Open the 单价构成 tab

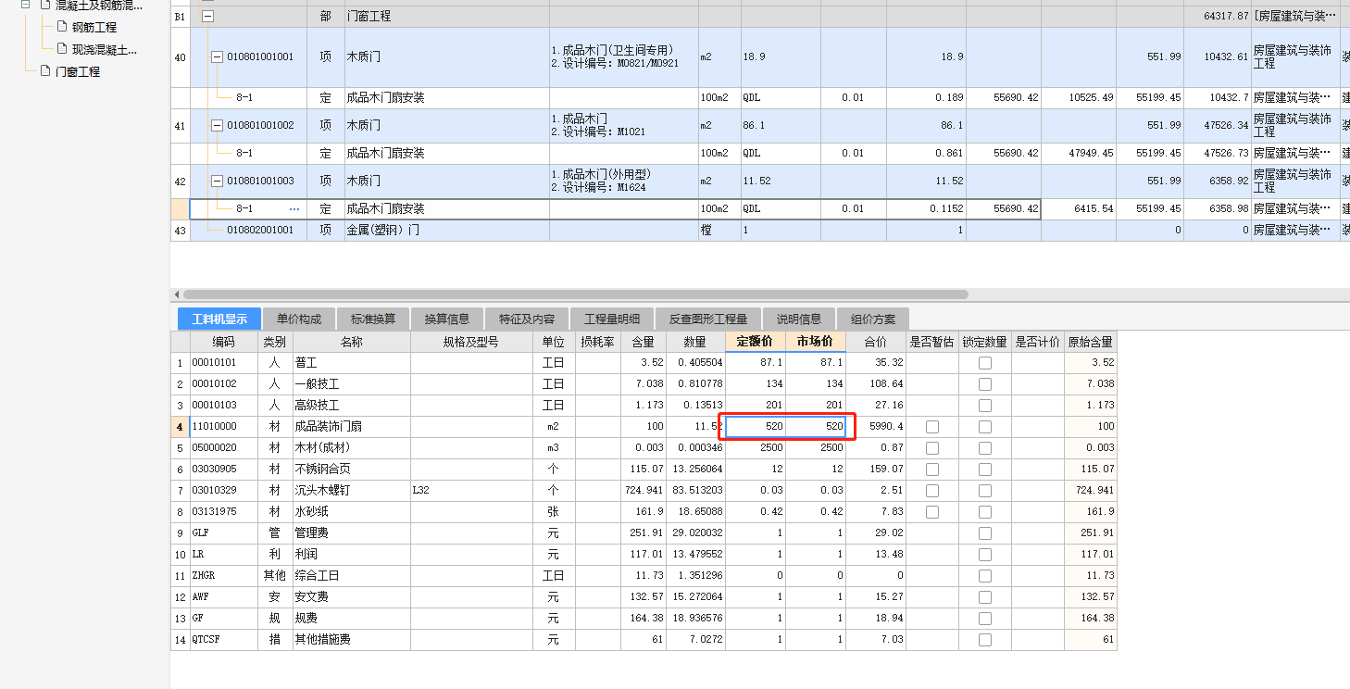[x=299, y=319]
